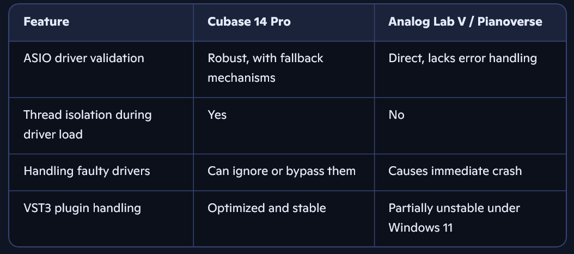The width and height of the screenshot is (574, 254).
Task: Select the "Can ignore or bypass them" cell
Action: point(281,171)
